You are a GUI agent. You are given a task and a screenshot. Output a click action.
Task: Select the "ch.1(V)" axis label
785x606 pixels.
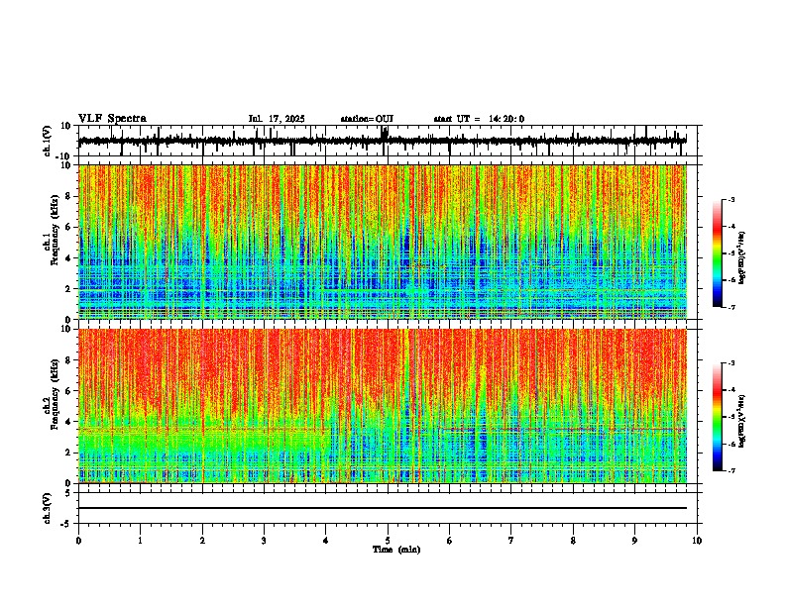pos(48,141)
